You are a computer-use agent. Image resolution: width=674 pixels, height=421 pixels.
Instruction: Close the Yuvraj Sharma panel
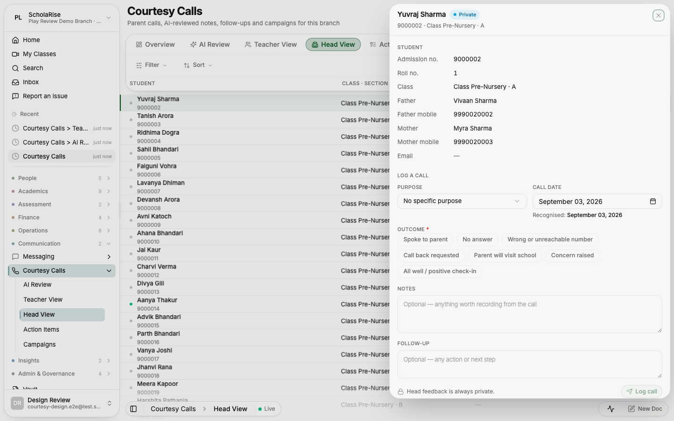pos(659,15)
